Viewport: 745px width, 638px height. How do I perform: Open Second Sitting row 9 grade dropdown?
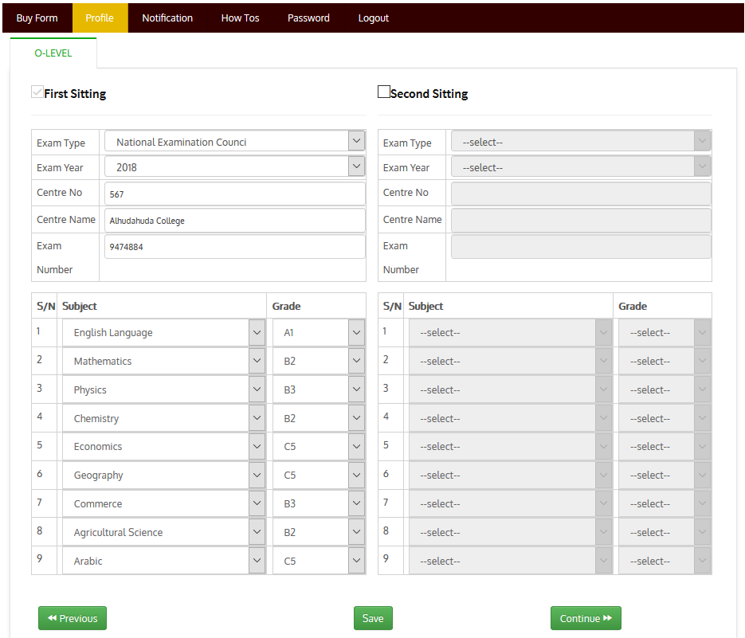[665, 561]
